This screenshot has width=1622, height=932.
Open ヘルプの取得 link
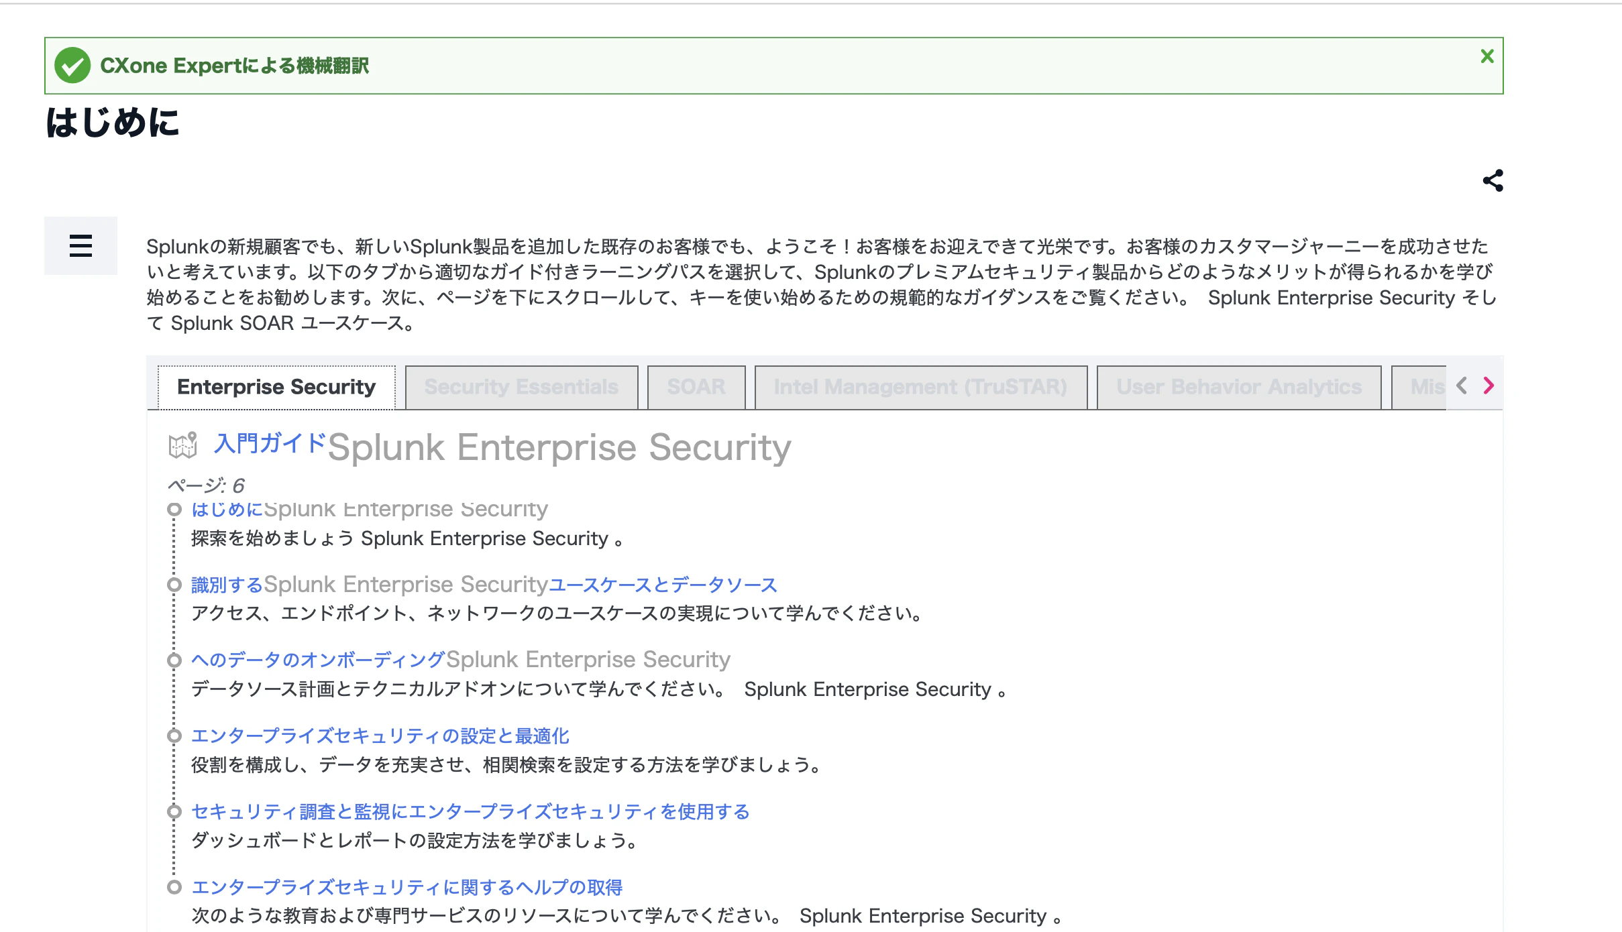tap(407, 888)
